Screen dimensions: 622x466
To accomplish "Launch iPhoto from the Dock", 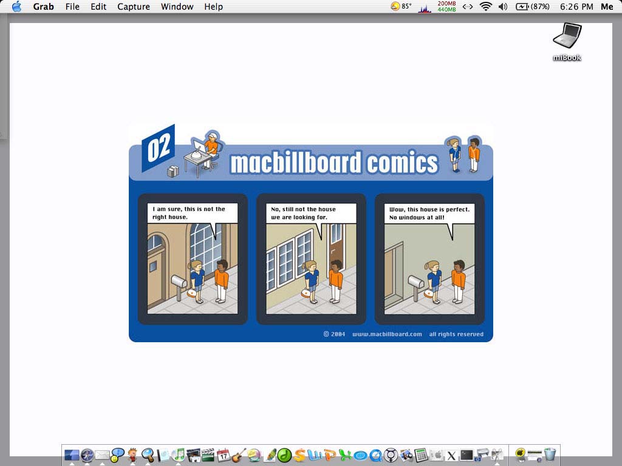I will click(x=194, y=455).
